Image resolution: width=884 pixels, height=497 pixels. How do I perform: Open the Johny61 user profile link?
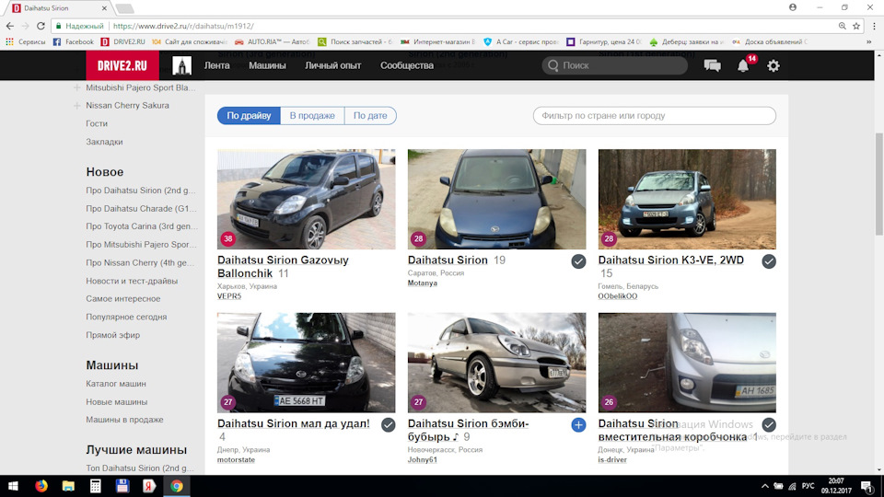click(x=423, y=460)
